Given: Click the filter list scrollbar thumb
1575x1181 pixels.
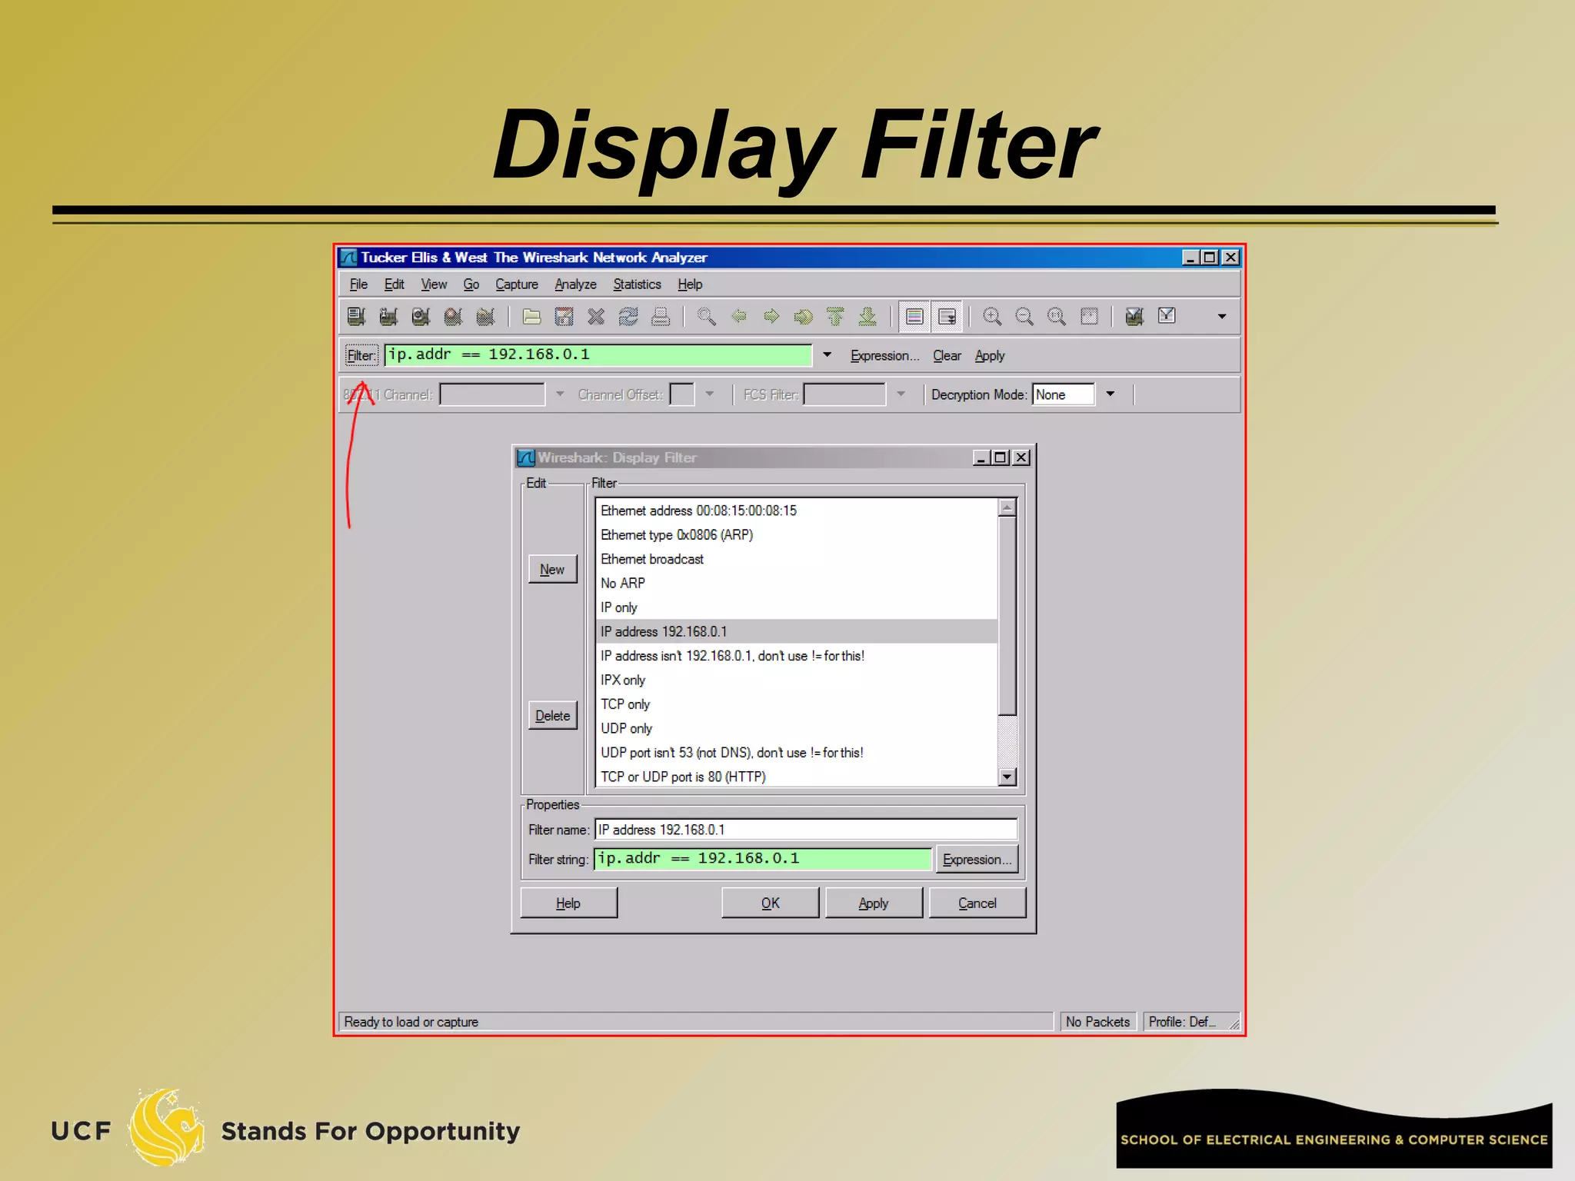Looking at the screenshot, I should click(x=1007, y=616).
